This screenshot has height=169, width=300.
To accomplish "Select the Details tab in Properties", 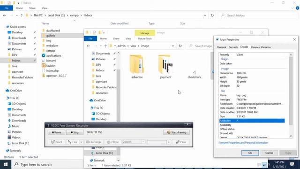I will [x=244, y=47].
